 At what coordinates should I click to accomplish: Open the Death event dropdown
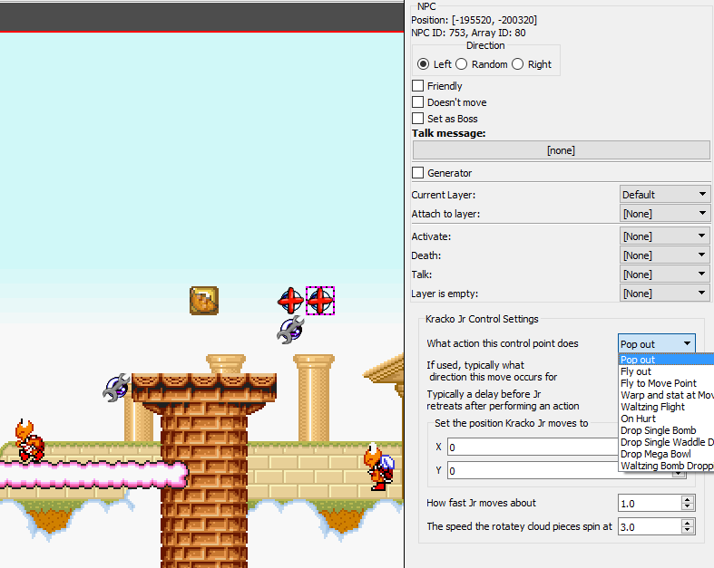pyautogui.click(x=664, y=255)
